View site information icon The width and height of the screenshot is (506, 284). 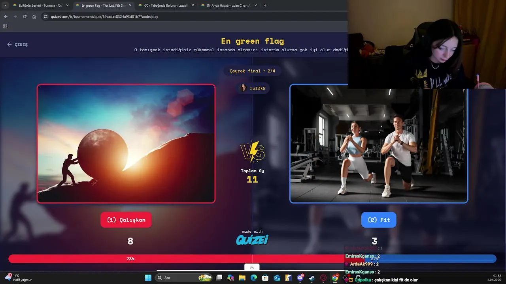pyautogui.click(x=45, y=17)
